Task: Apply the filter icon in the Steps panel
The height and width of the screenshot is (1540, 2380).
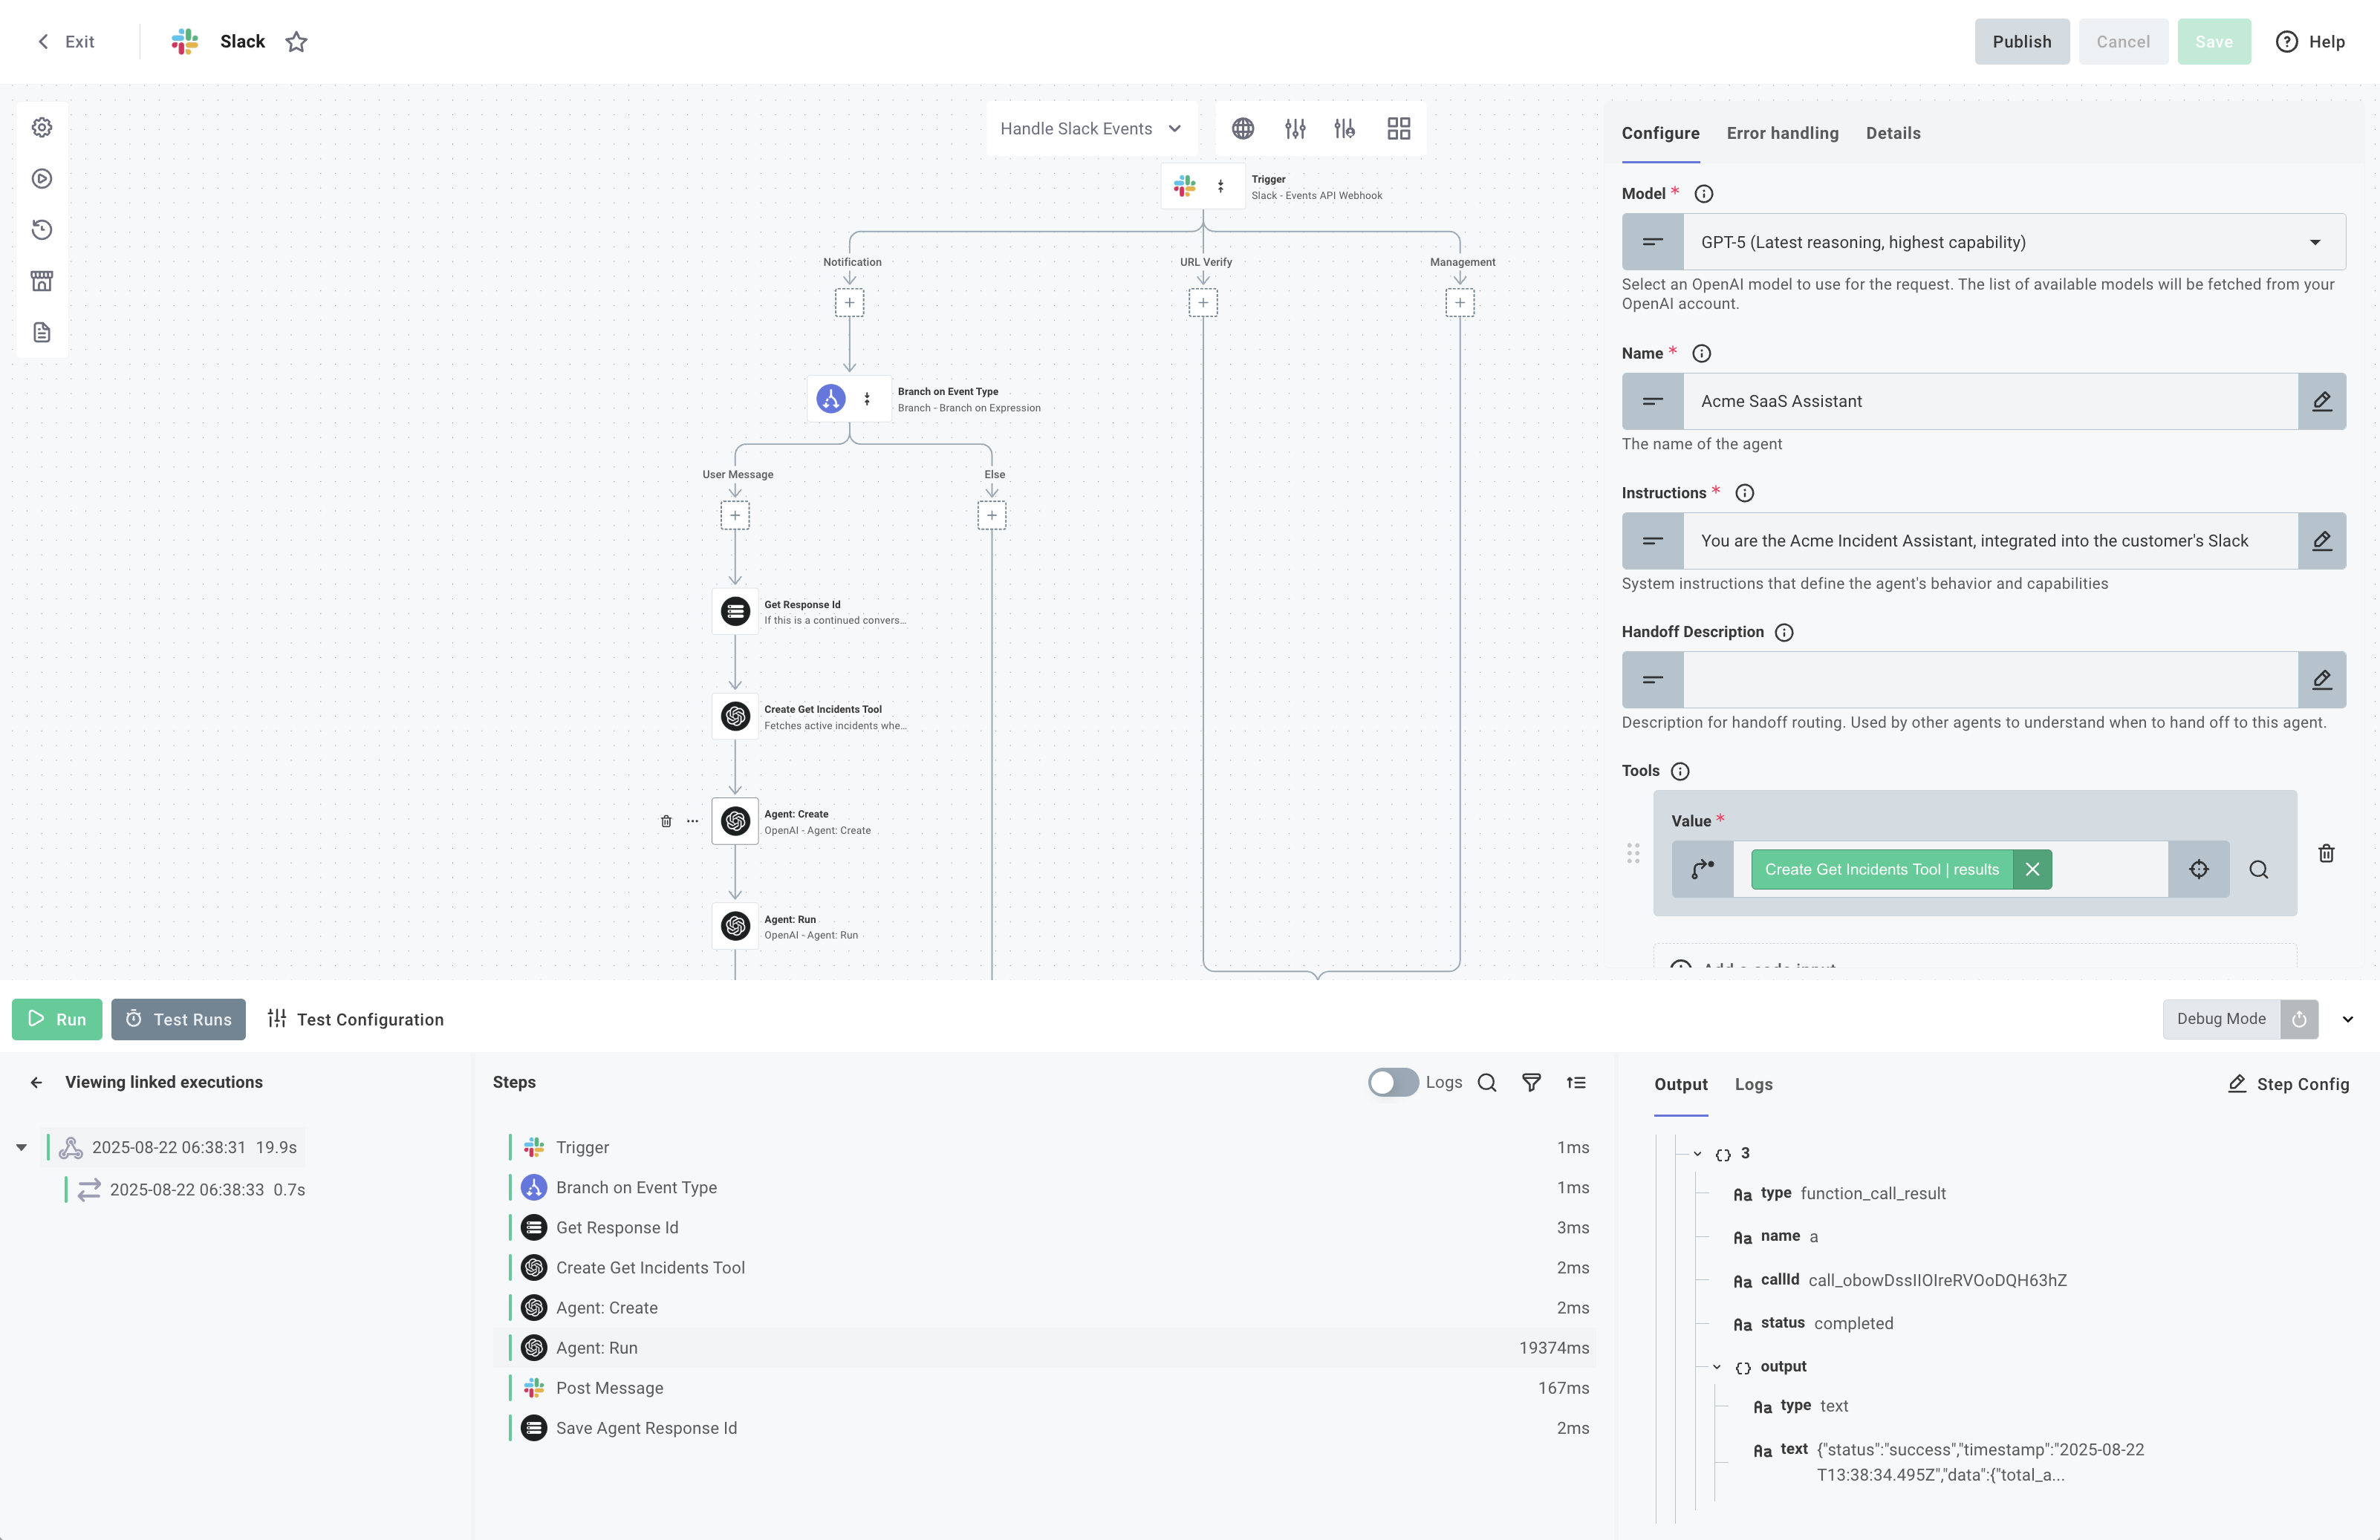Action: click(x=1532, y=1083)
